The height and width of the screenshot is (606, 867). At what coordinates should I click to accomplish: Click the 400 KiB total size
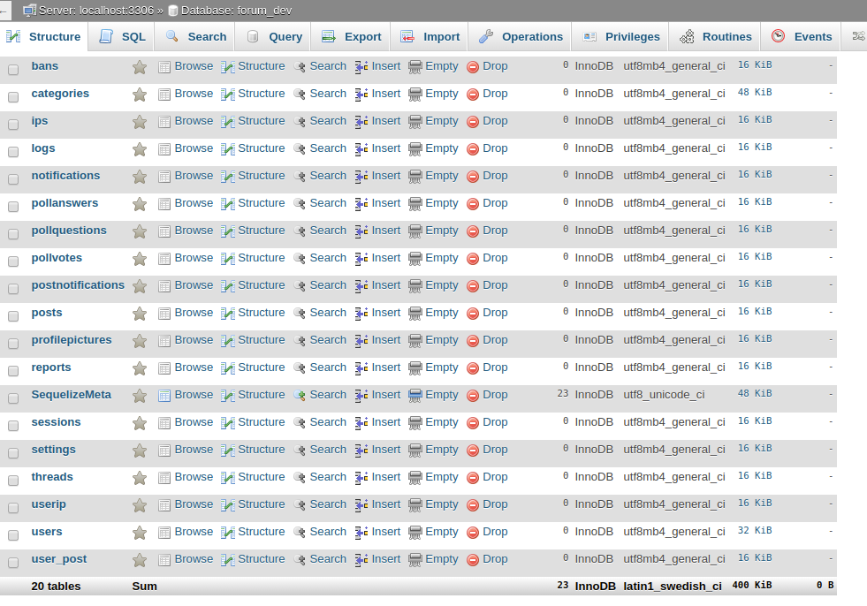(752, 585)
